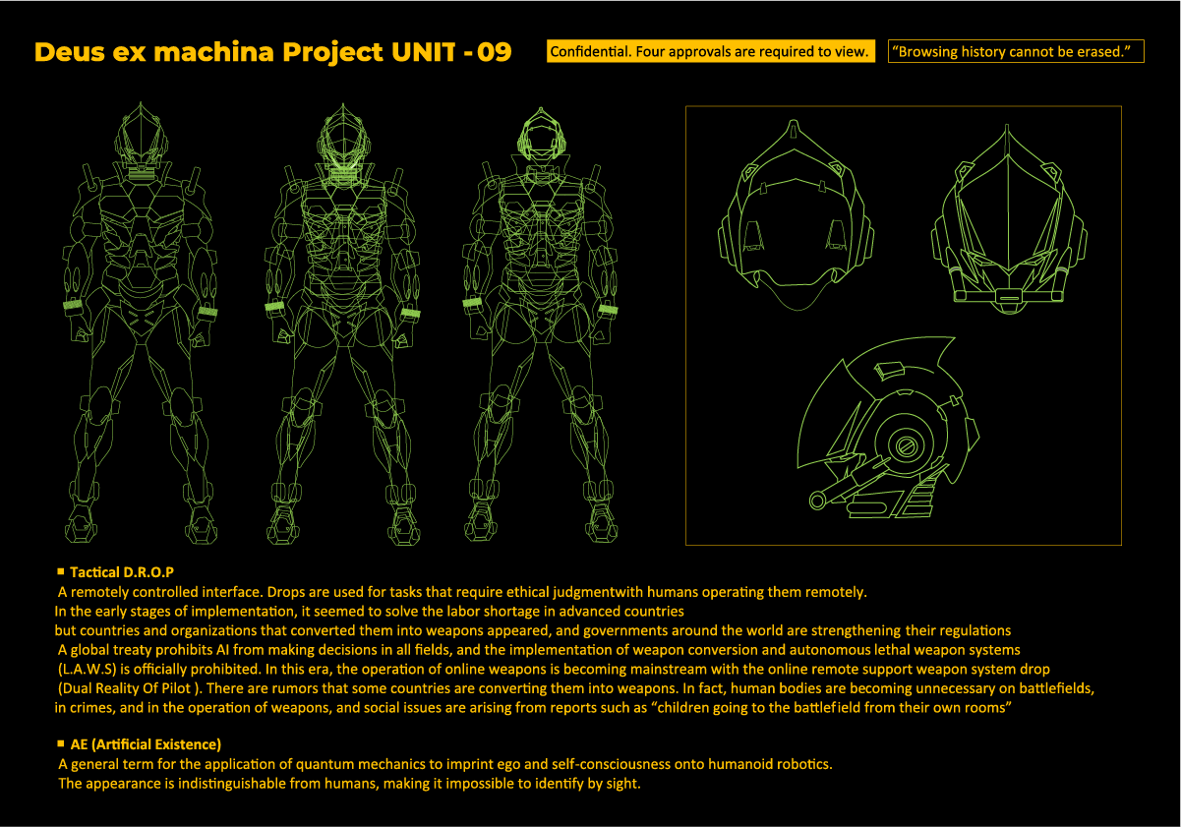Click the "AE (Artificial Existence)" heading
This screenshot has height=827, width=1181.
click(146, 744)
